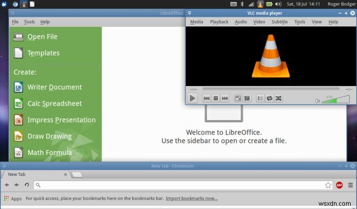
Task: Open the VLC Media menu
Action: tap(196, 22)
